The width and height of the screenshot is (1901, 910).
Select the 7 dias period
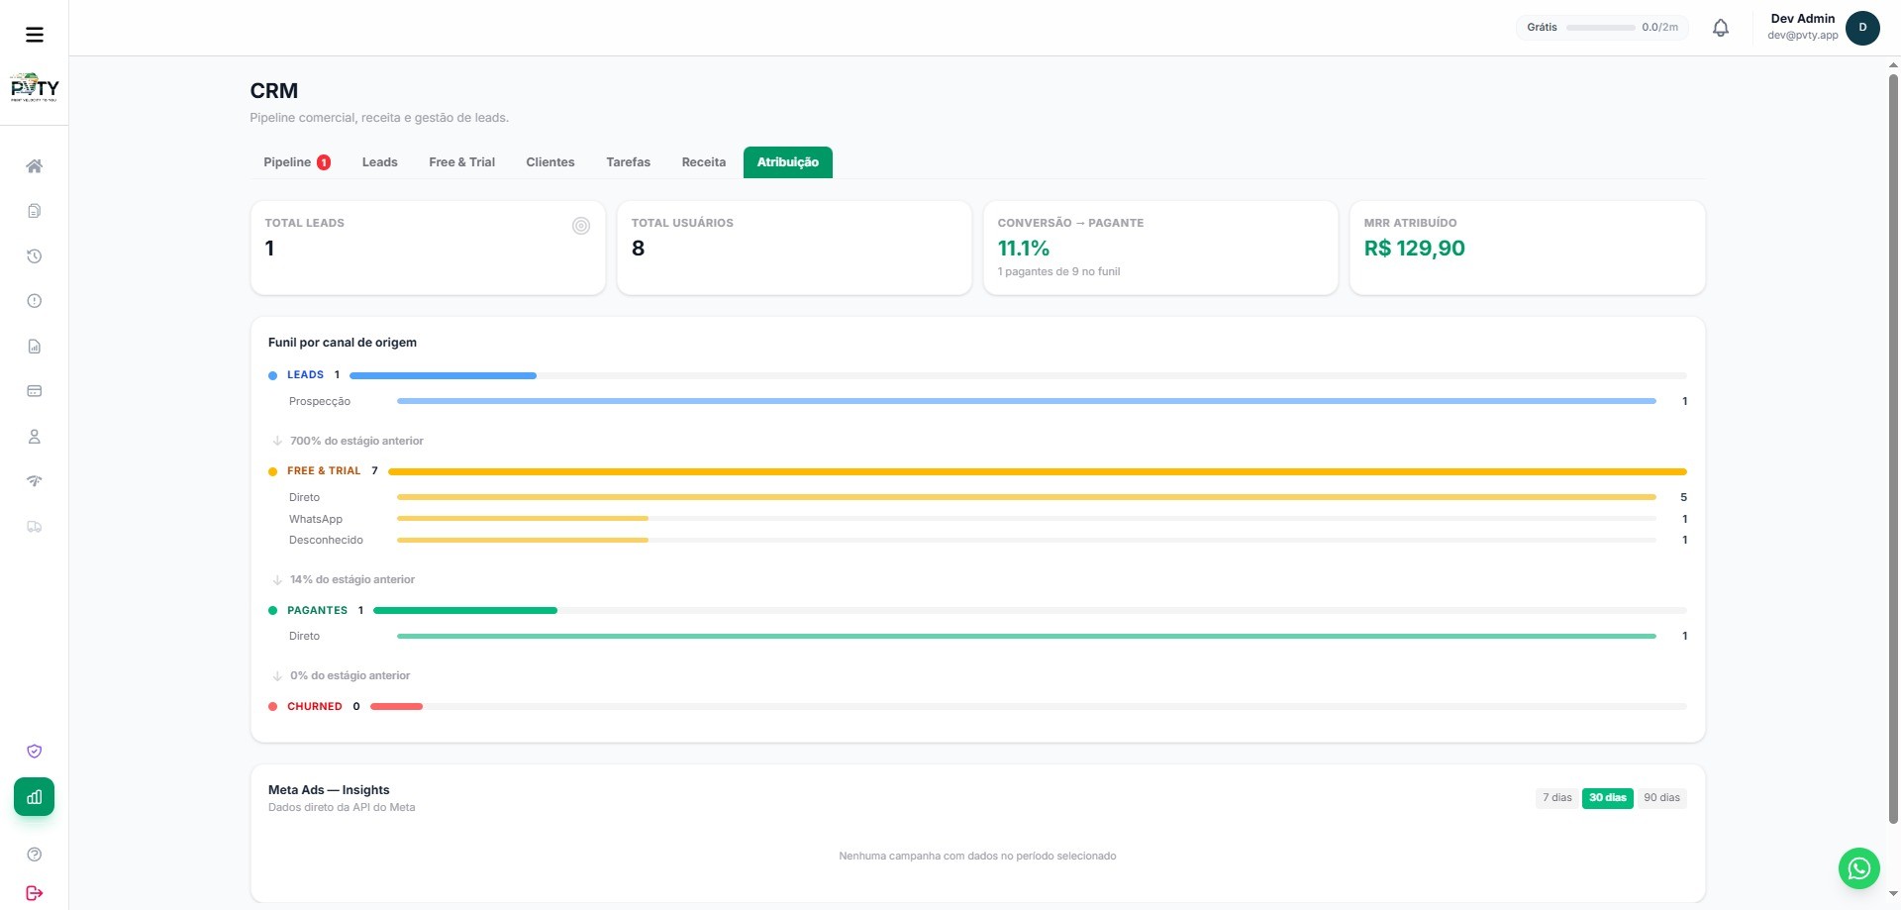1556,798
